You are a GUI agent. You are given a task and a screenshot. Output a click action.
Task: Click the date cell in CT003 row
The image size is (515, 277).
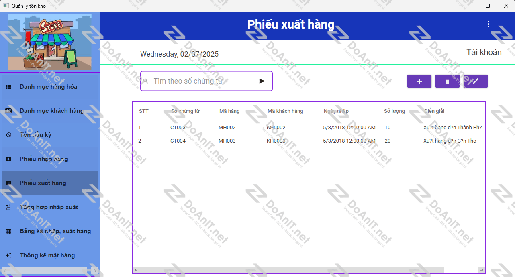[349, 128]
